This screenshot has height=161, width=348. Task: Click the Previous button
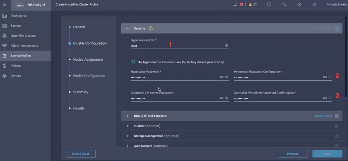coord(293,154)
